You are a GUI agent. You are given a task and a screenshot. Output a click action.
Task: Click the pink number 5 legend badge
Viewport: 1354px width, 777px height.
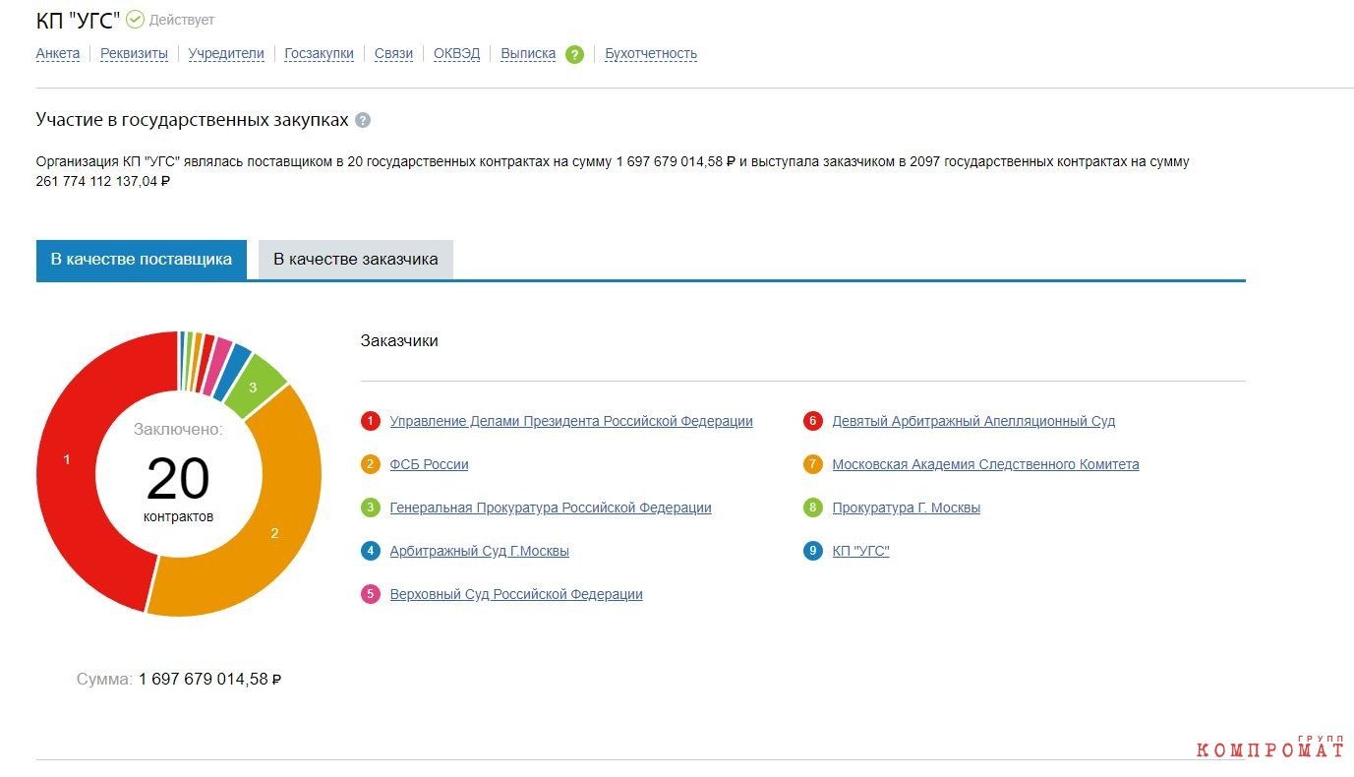coord(371,594)
